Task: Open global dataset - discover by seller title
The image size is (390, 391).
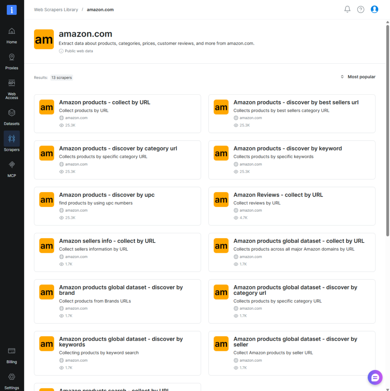Action: (295, 342)
